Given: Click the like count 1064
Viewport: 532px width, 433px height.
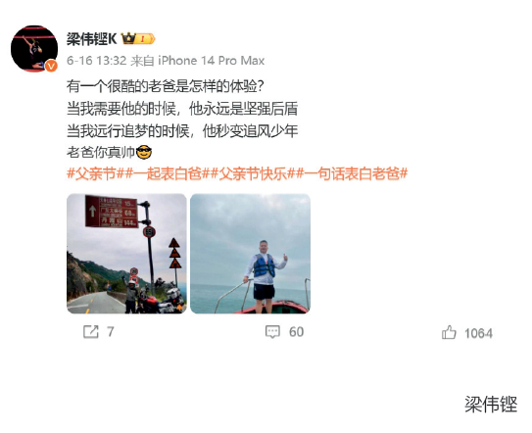Looking at the screenshot, I should 478,333.
